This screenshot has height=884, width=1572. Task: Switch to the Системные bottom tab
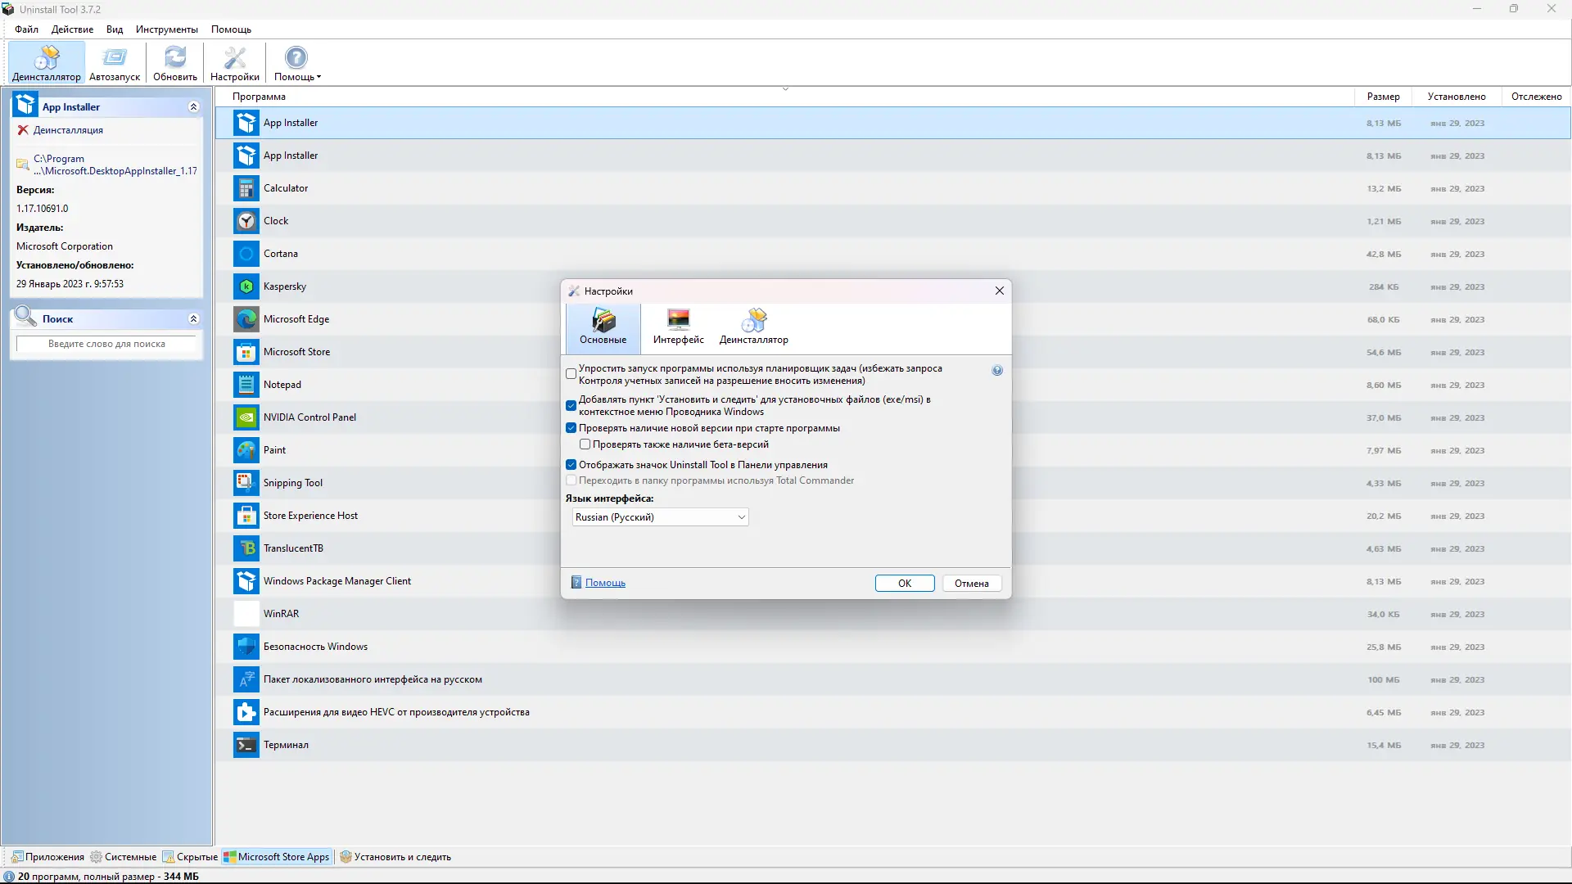[x=124, y=857]
